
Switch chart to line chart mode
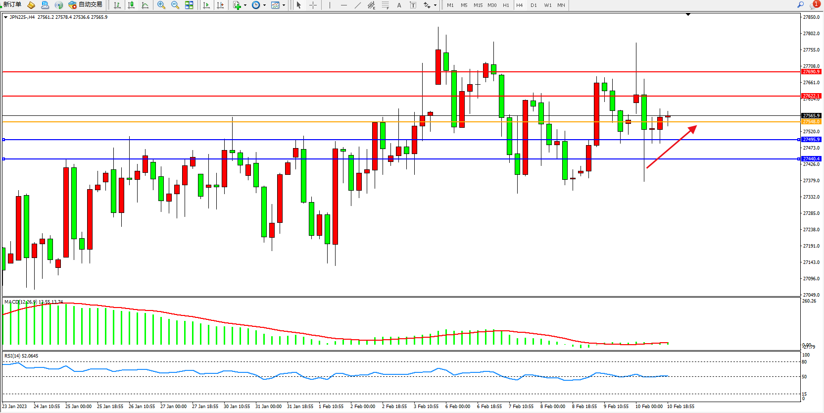click(x=145, y=5)
